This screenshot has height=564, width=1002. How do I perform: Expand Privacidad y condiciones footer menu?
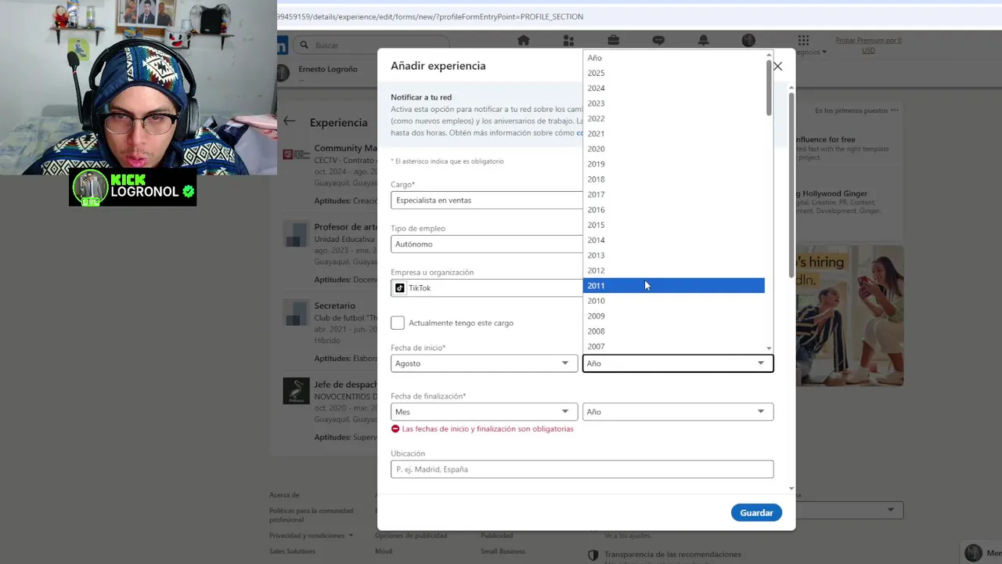click(311, 536)
